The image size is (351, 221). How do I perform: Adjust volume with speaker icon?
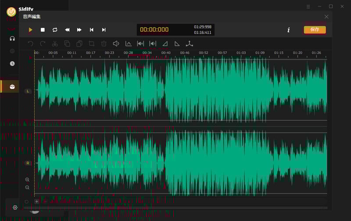click(116, 43)
